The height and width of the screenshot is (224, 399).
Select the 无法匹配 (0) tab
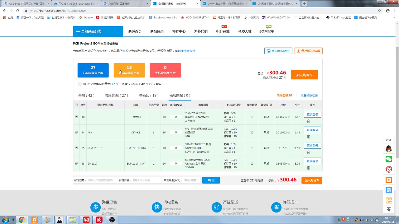click(x=180, y=96)
